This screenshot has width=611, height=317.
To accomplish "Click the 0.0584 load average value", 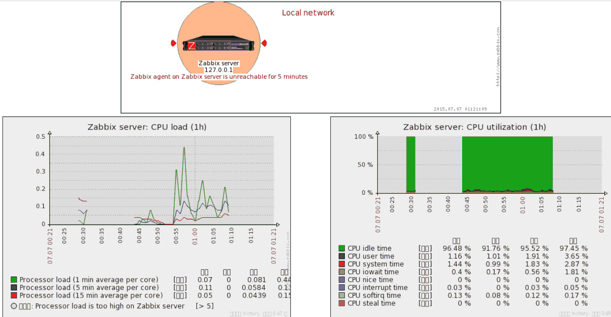I will click(x=254, y=288).
